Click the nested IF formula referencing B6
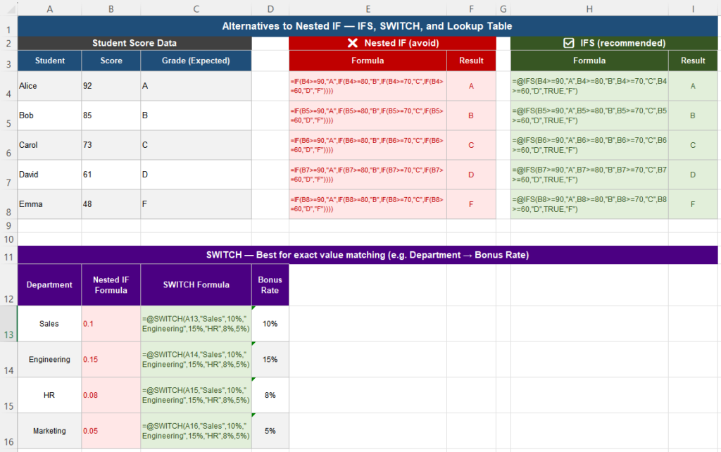The image size is (721, 452). tap(368, 145)
